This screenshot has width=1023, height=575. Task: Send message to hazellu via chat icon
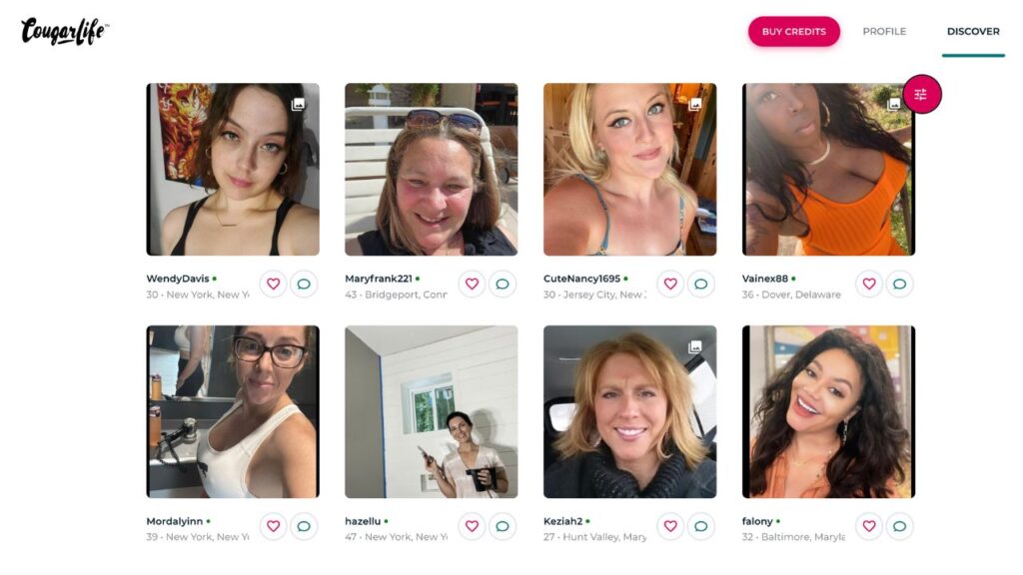[x=503, y=526]
